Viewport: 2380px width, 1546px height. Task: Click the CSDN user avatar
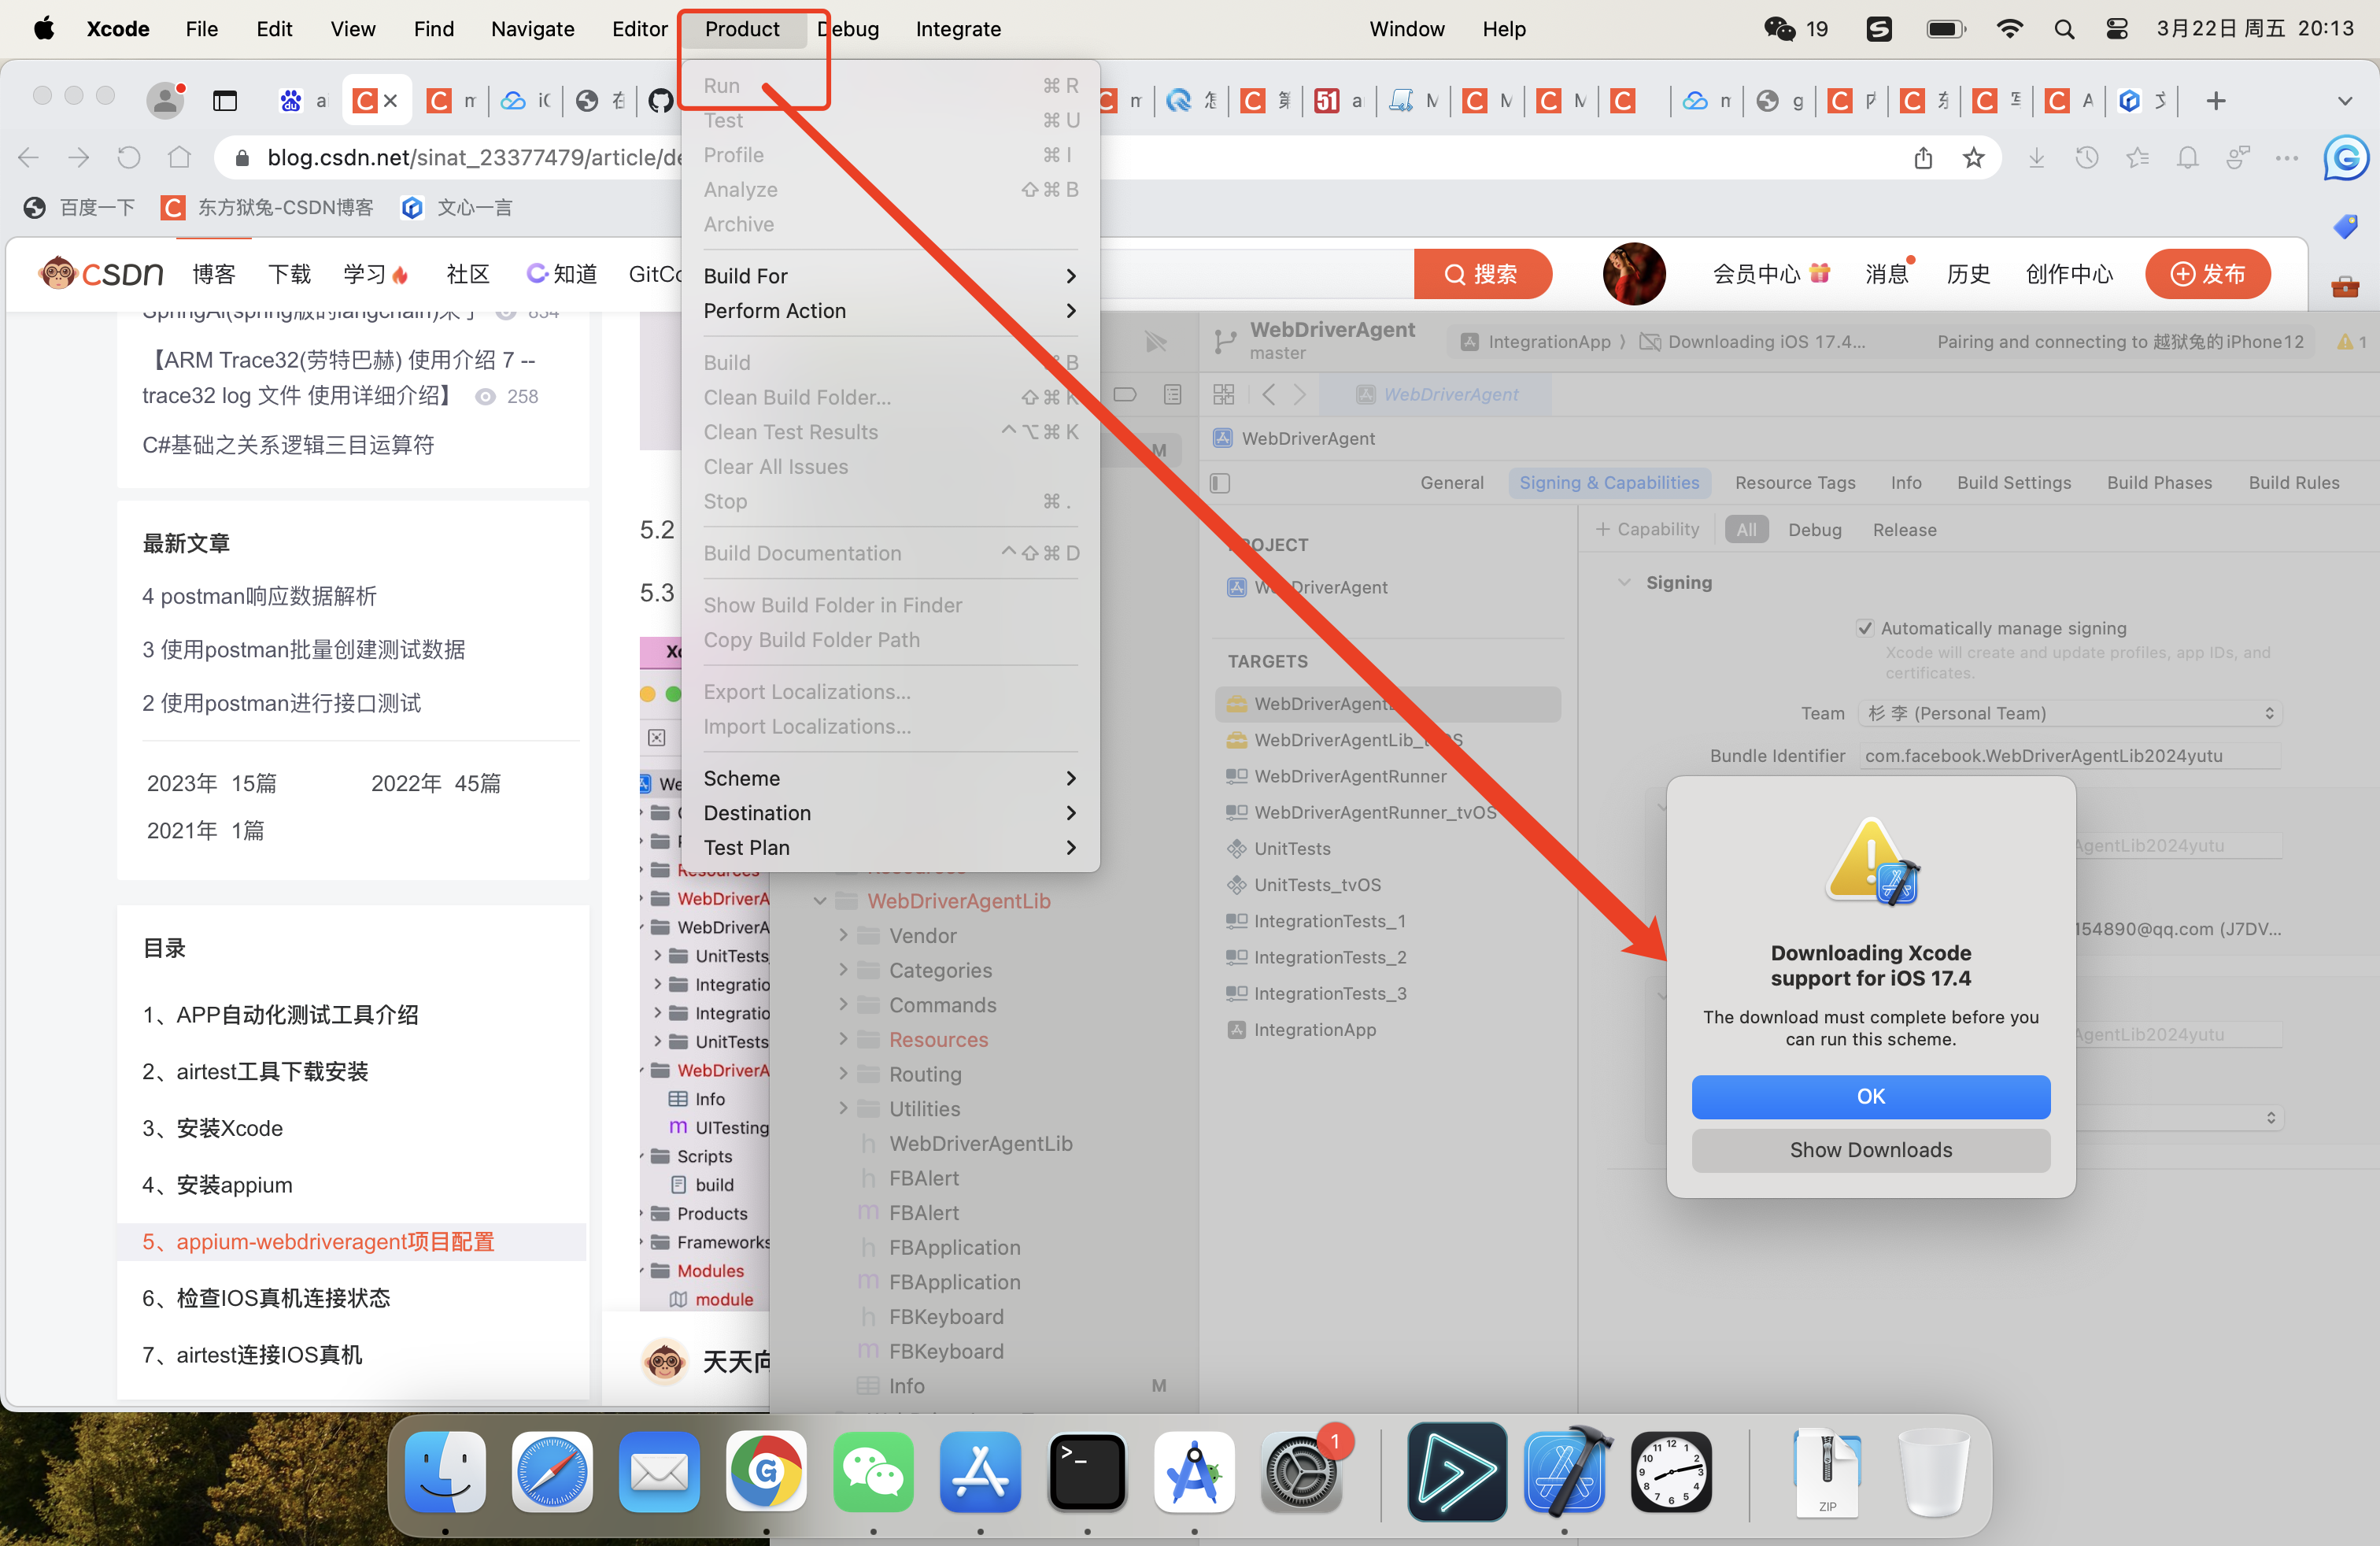coord(1633,274)
